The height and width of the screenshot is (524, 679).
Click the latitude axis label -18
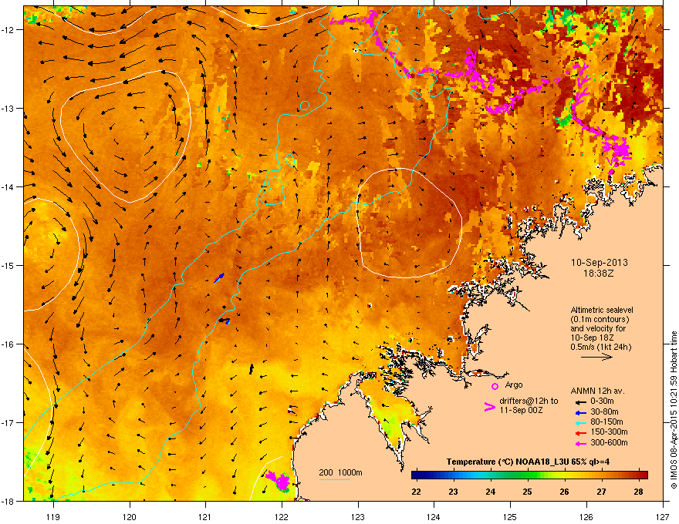pos(8,502)
